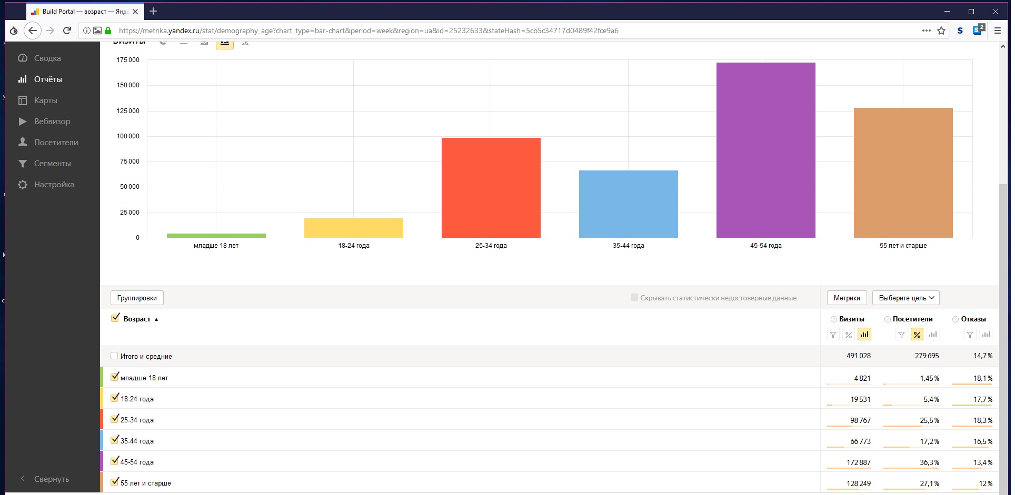Click the filter icon under Посетители
The height and width of the screenshot is (495, 1015).
(901, 335)
